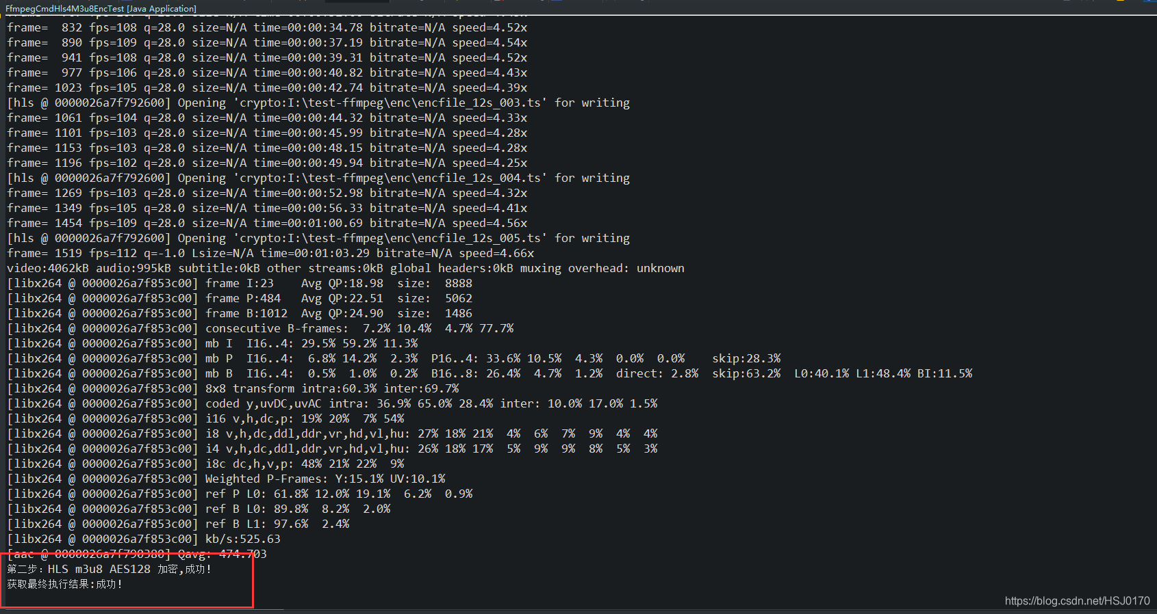The image size is (1157, 614).
Task: Click the i8c dc,h,v,p line
Action: [x=205, y=464]
